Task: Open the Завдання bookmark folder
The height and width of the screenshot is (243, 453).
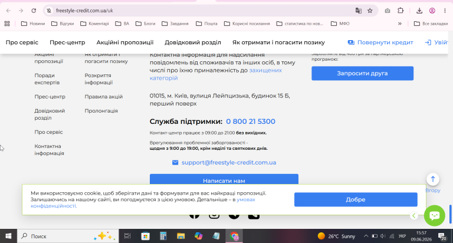Action: [x=175, y=24]
